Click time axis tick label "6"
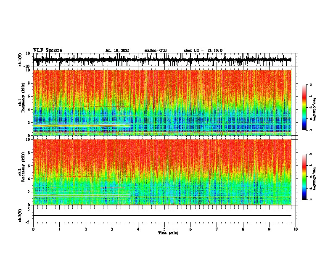333x257 pixels. 191,229
